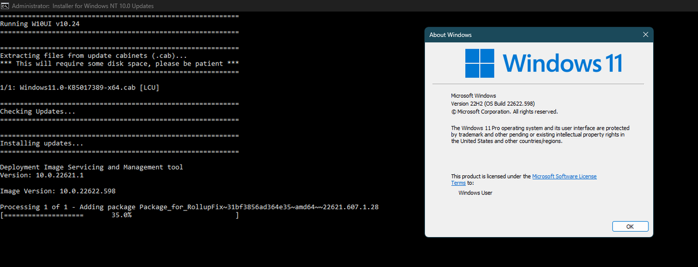The width and height of the screenshot is (698, 267).
Task: Click OK in About Windows dialog
Action: coord(630,226)
